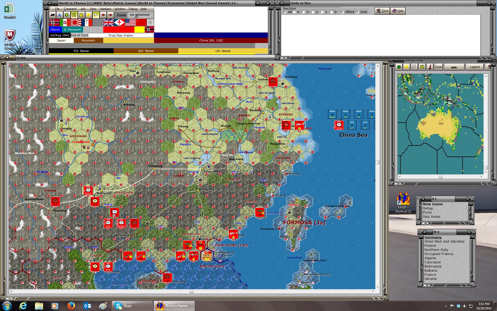This screenshot has width=497, height=311.
Task: Open the File menu
Action: [57, 9]
